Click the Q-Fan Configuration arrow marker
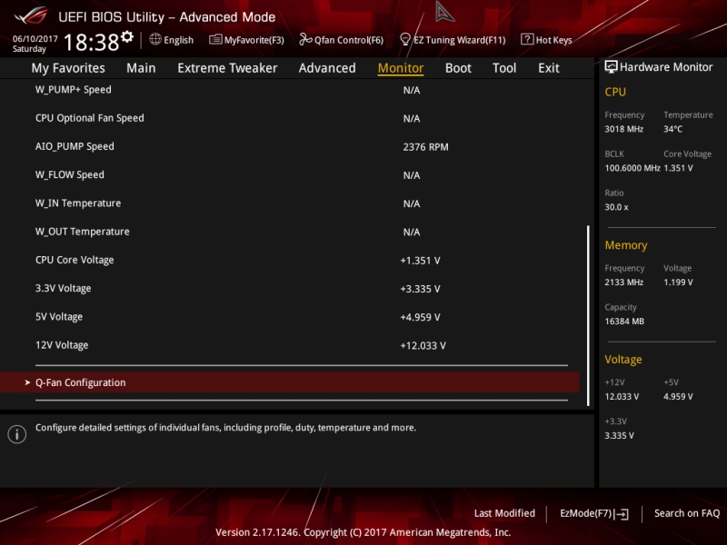The width and height of the screenshot is (727, 545). (x=27, y=382)
